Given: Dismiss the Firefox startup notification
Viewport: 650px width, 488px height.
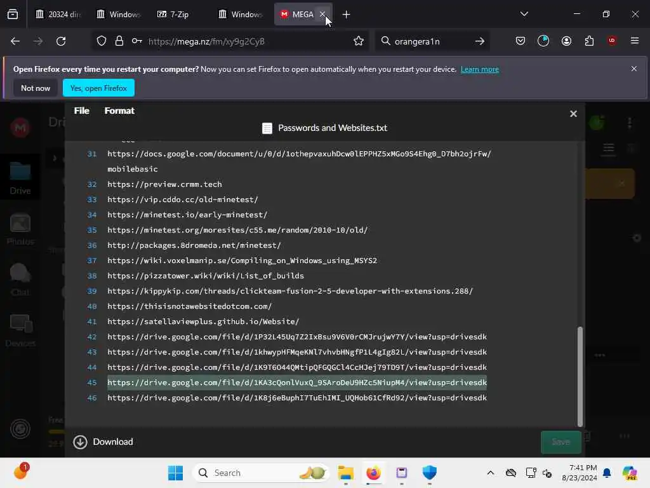Looking at the screenshot, I should click(x=634, y=69).
